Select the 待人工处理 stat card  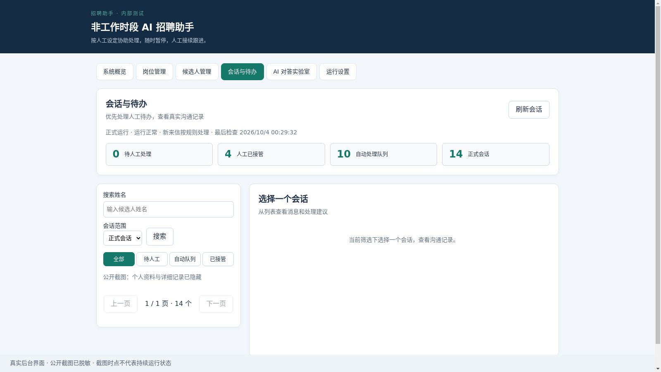159,154
